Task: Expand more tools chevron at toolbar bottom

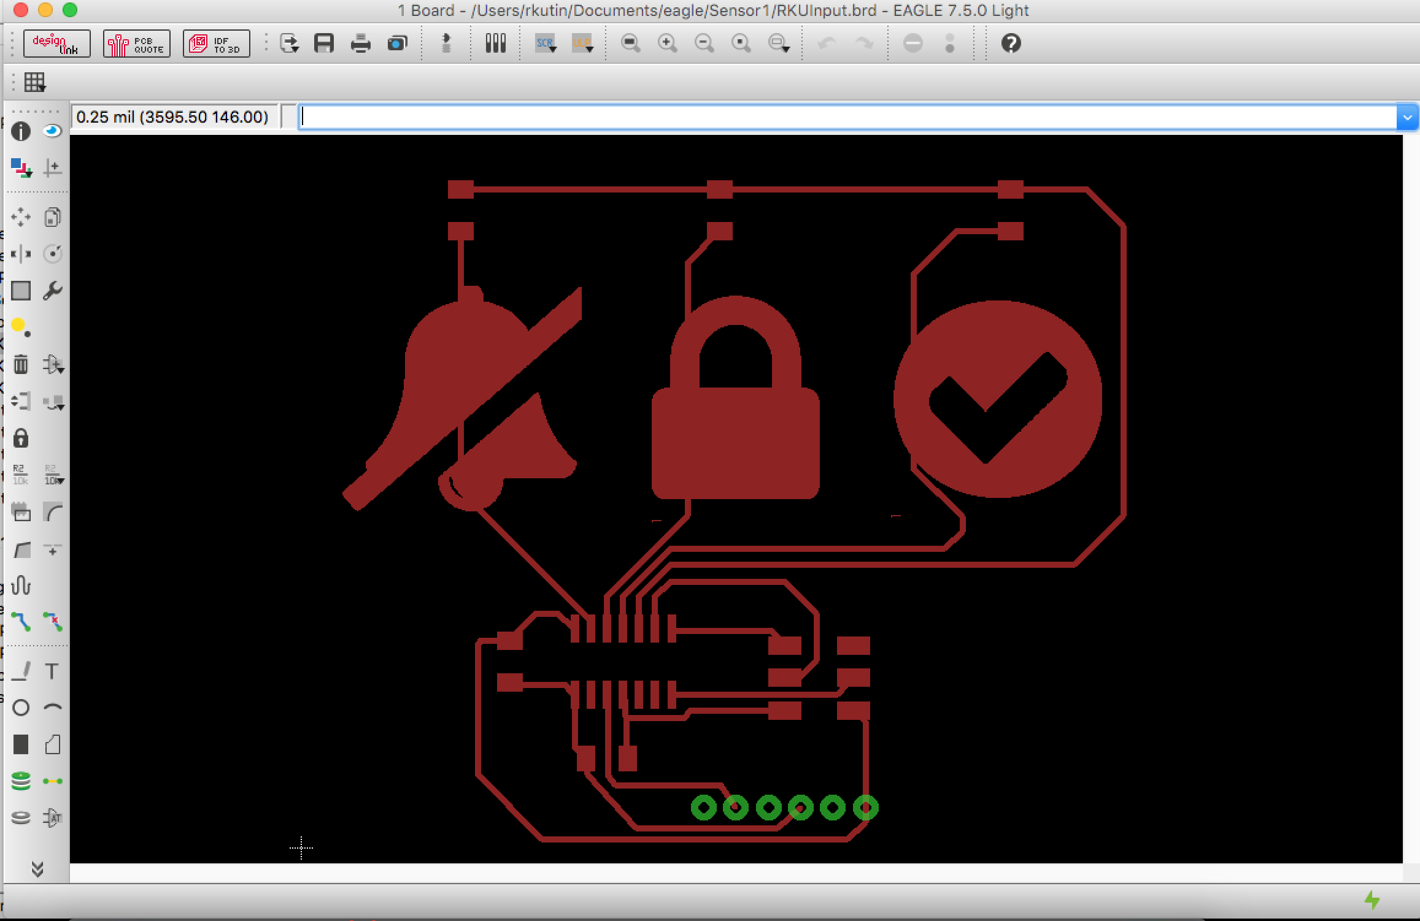Action: [x=37, y=868]
